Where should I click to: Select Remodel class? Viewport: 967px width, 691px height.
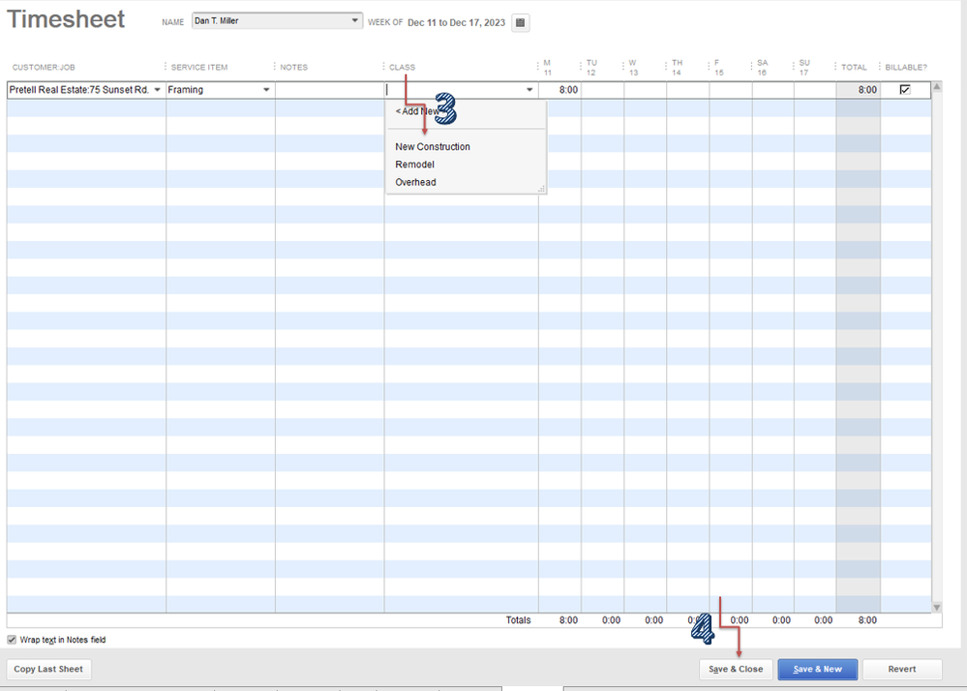coord(414,165)
